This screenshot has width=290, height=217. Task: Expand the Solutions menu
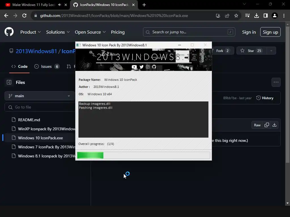(x=58, y=32)
